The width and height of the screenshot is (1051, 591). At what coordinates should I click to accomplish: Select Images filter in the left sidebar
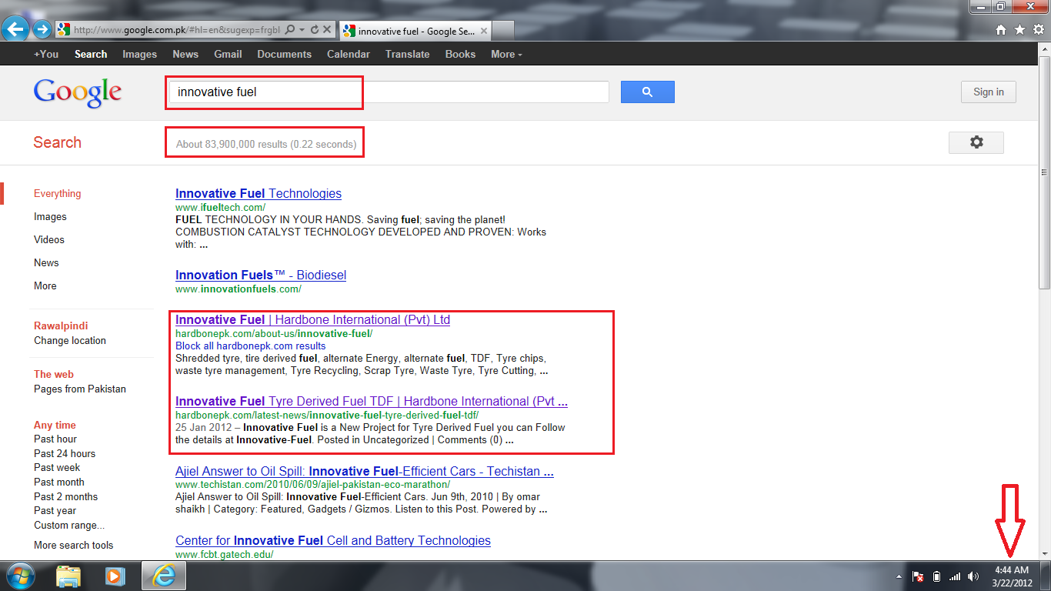(x=50, y=216)
